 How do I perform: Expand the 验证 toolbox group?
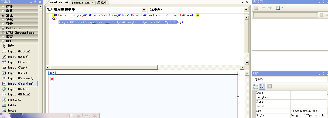click(x=3, y=15)
